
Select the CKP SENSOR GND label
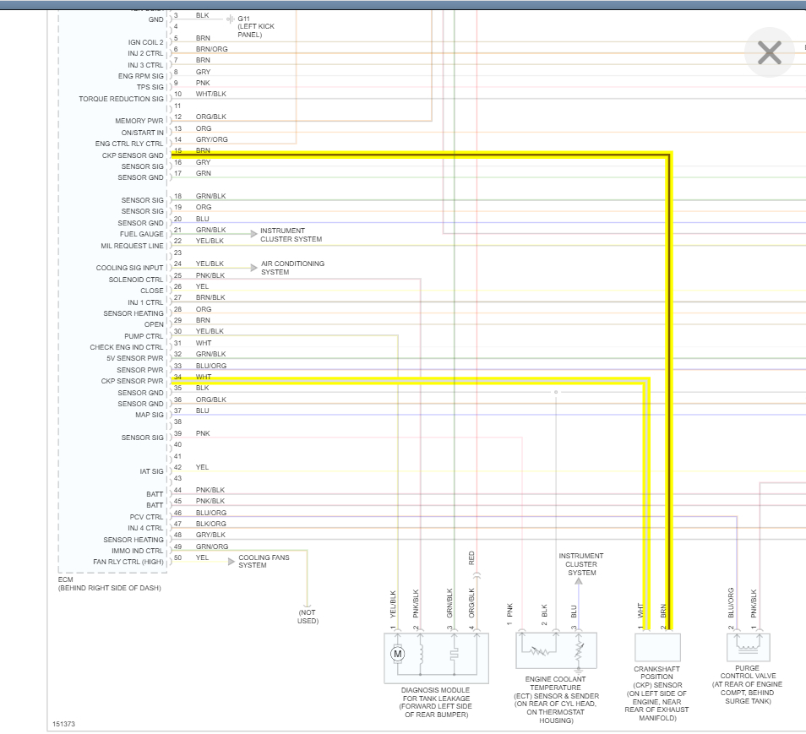pyautogui.click(x=133, y=155)
